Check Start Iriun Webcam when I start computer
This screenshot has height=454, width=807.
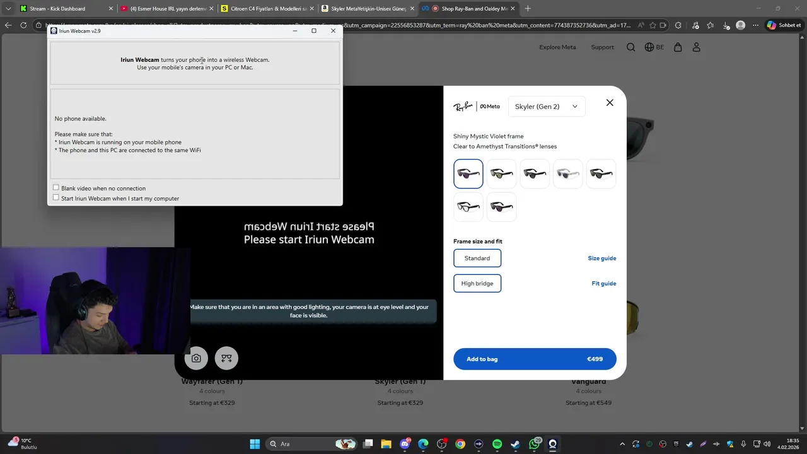(x=56, y=198)
